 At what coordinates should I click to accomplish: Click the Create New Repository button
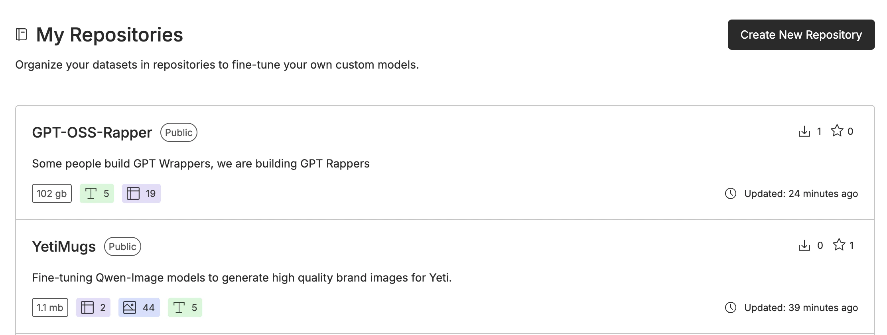click(x=801, y=35)
